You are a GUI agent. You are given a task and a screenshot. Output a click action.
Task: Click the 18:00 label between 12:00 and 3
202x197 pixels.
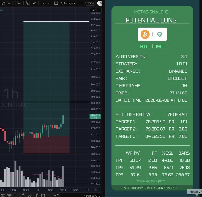tap(26, 190)
